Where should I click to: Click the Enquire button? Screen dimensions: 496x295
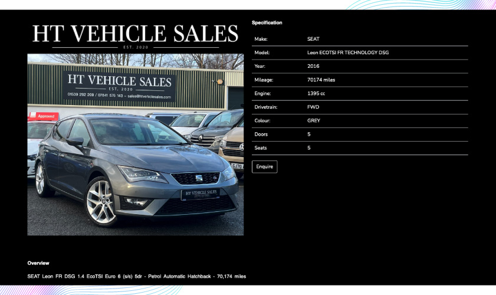[x=264, y=167]
